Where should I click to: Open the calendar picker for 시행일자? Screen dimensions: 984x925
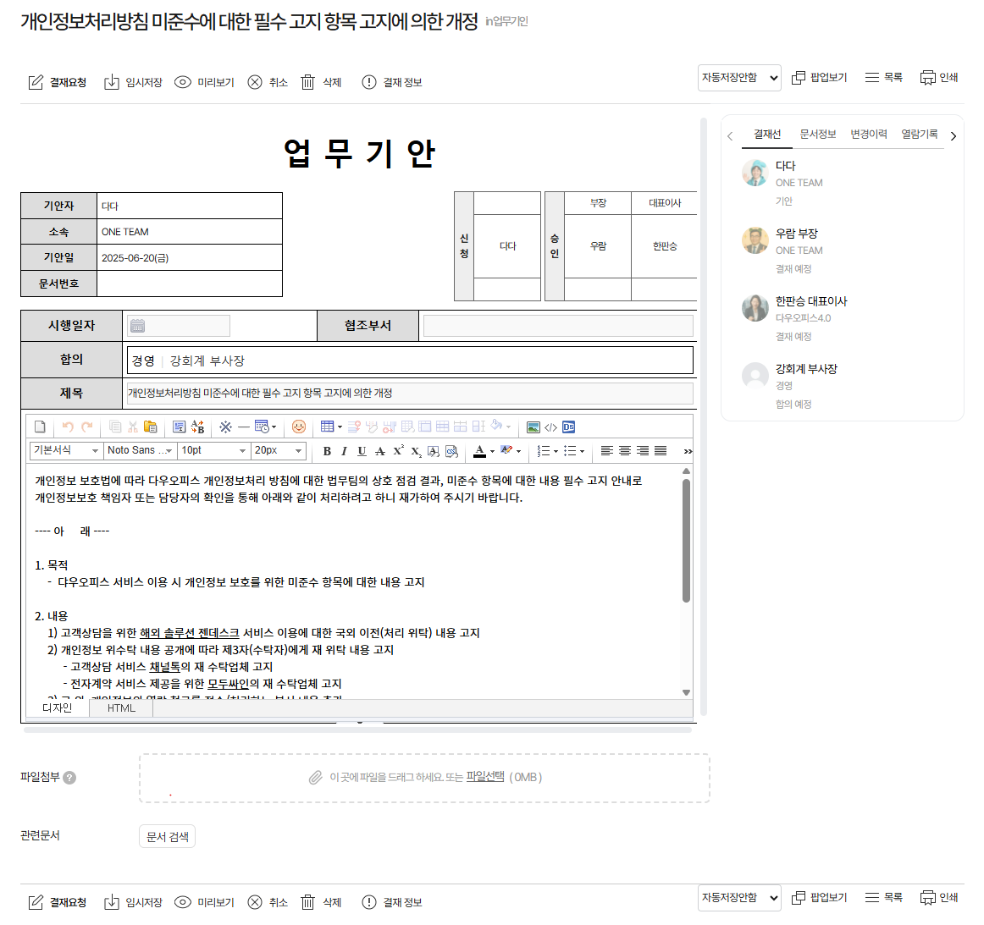click(x=138, y=326)
